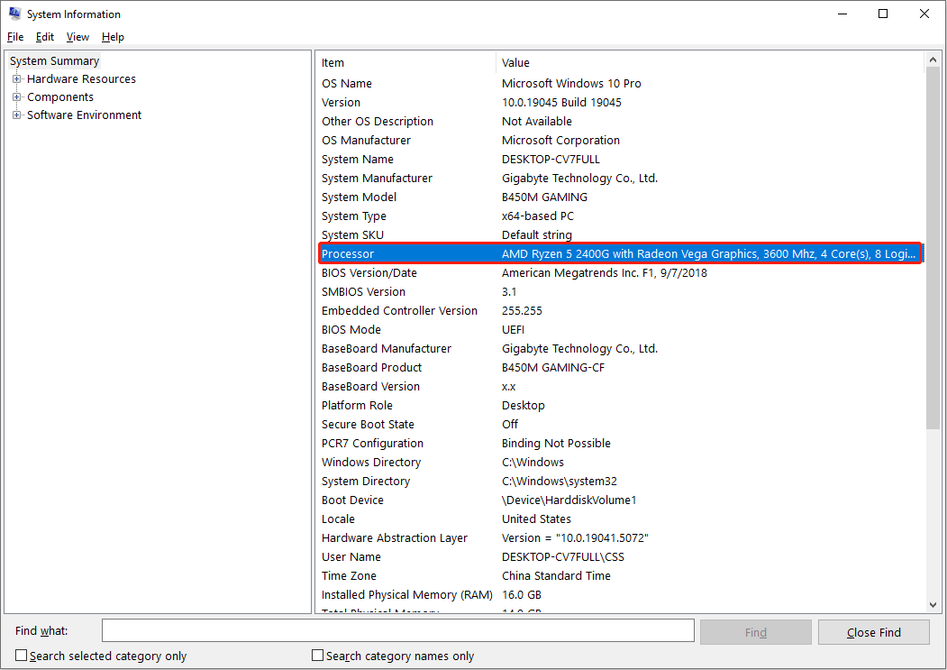
Task: Select the BIOS Version/Date row
Action: [x=620, y=272]
